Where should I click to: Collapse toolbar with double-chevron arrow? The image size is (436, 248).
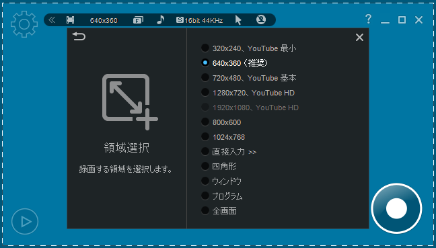pyautogui.click(x=52, y=20)
